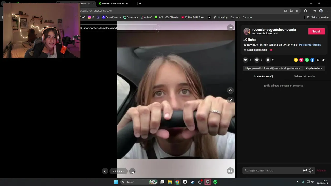This screenshot has height=186, width=331.
Task: Click the taskbar Buscar search box
Action: click(140, 182)
